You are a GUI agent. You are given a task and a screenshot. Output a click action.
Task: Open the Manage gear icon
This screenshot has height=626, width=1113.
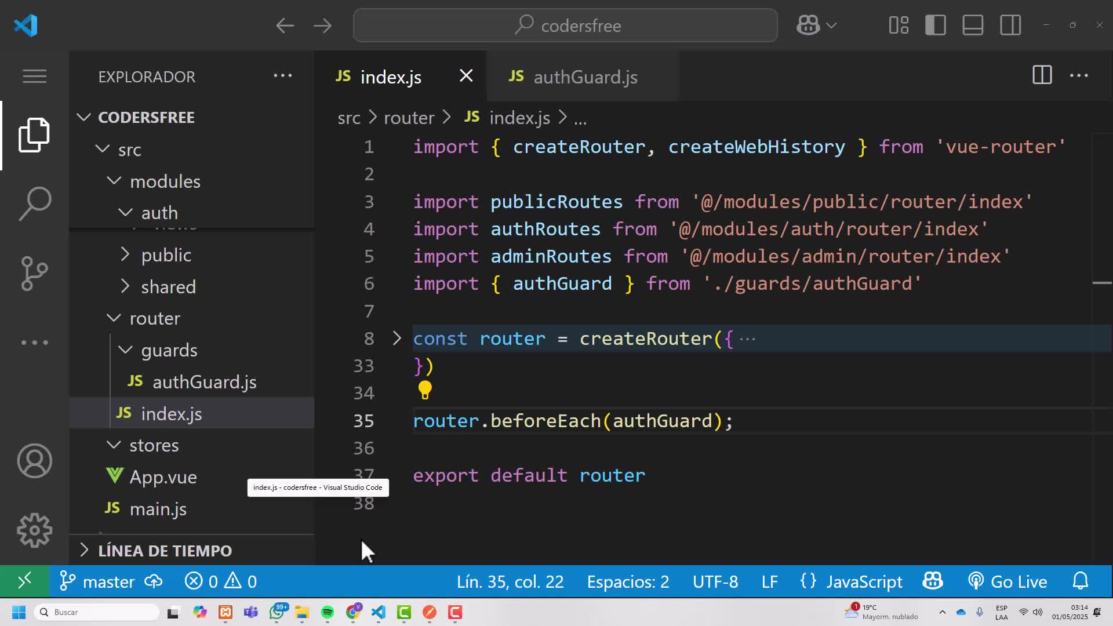coord(34,530)
